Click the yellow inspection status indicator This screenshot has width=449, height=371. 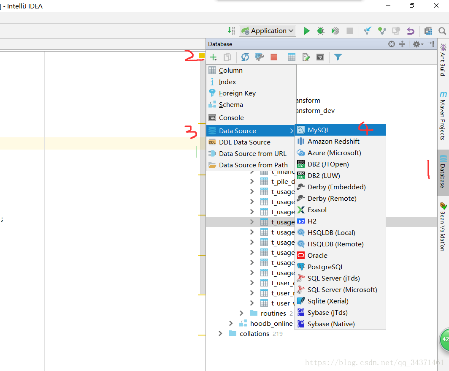[202, 56]
